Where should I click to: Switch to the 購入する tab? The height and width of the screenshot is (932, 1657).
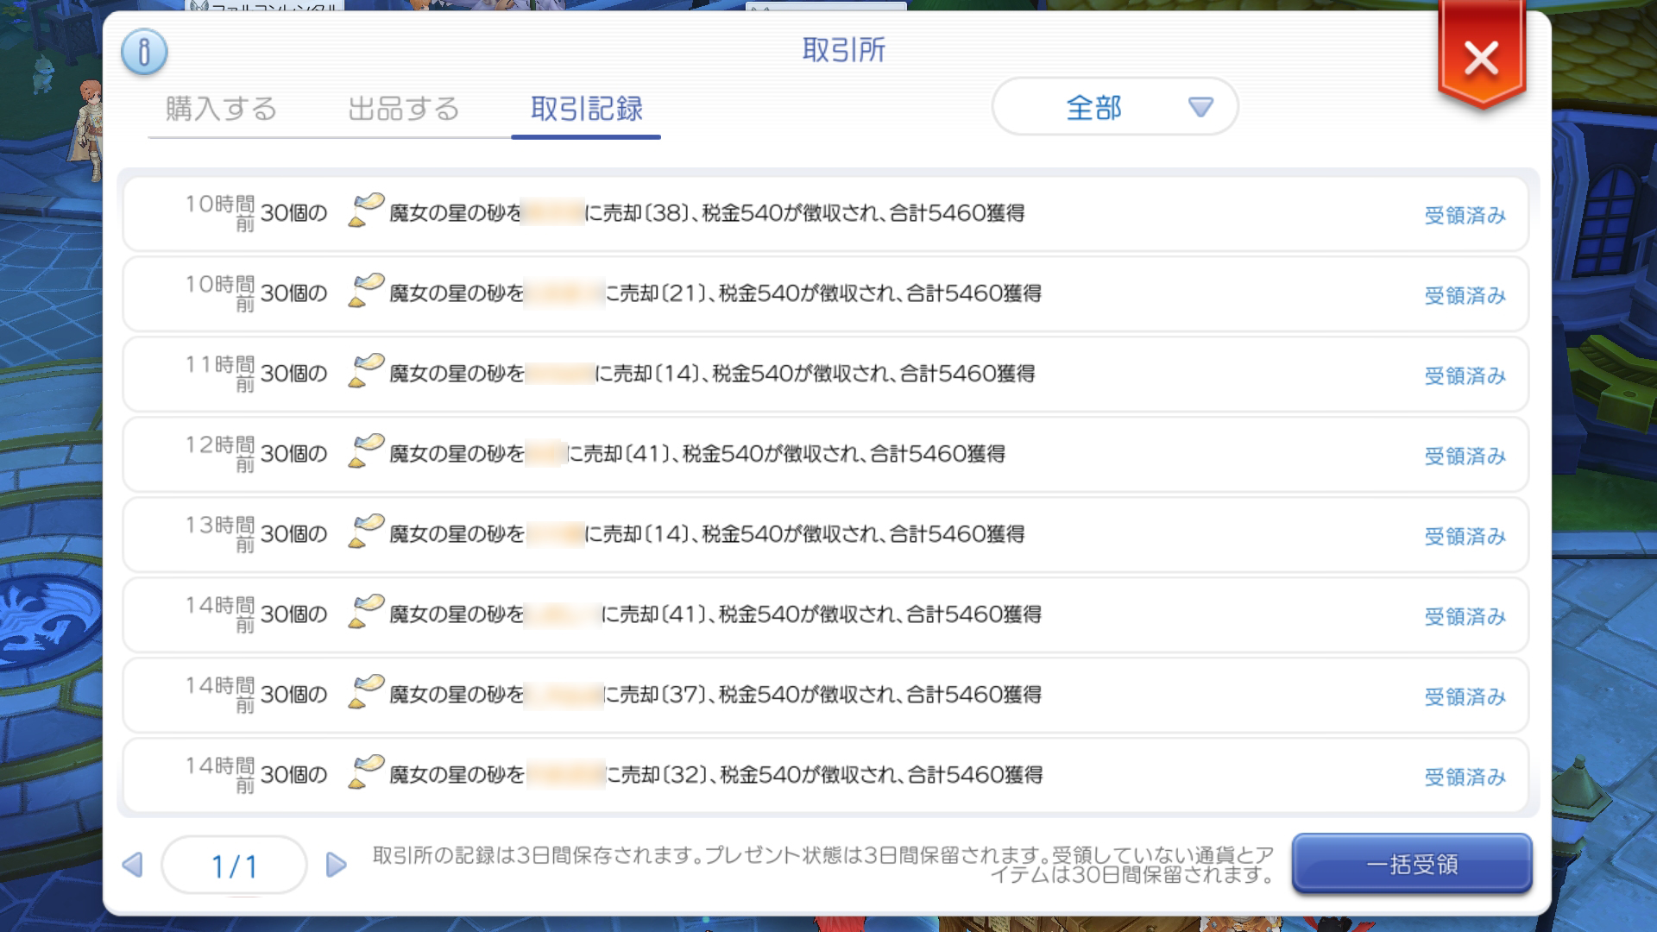click(221, 109)
